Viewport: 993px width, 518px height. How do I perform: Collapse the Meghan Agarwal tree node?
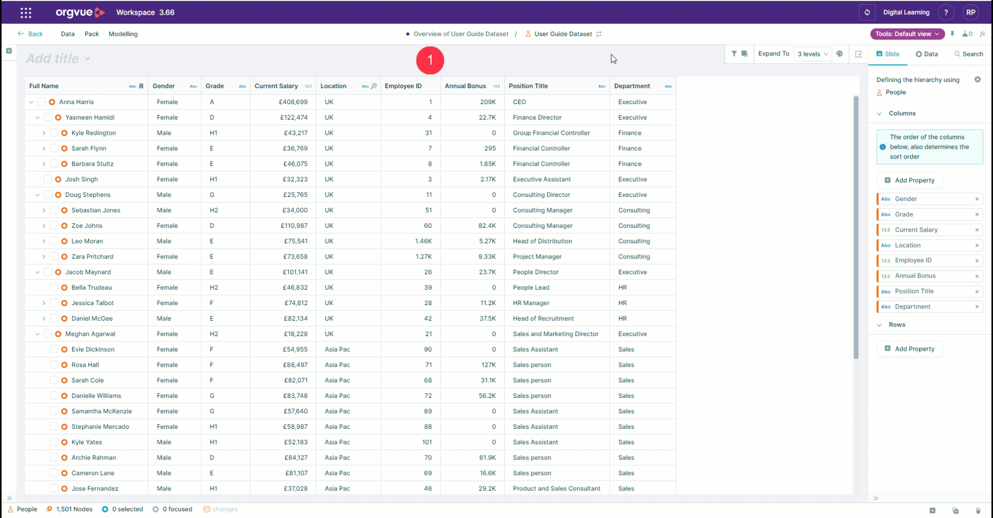[x=37, y=334]
